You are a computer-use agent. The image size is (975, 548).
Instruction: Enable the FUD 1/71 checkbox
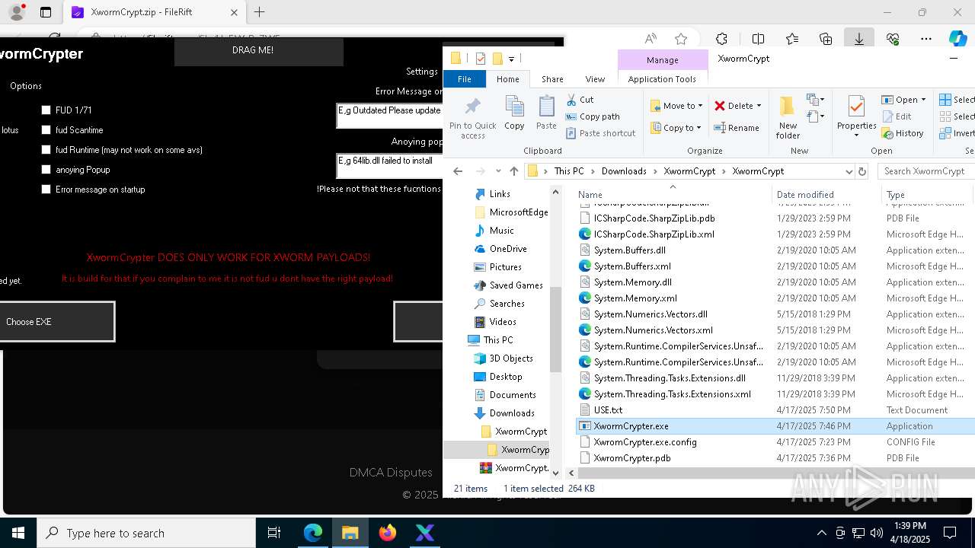(x=46, y=110)
